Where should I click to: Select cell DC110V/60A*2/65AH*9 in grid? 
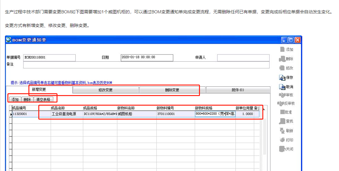[x=100, y=114]
